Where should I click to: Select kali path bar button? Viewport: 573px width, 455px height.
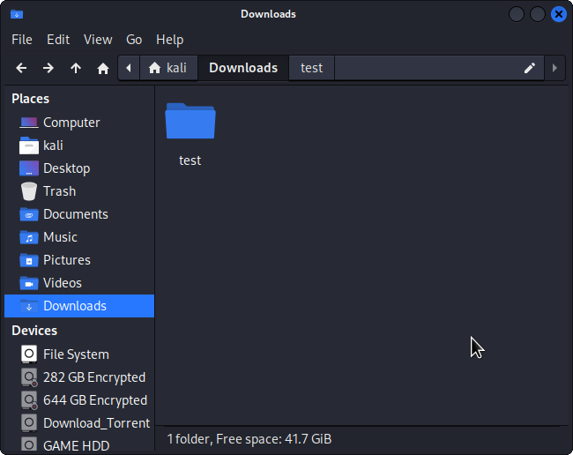[168, 68]
